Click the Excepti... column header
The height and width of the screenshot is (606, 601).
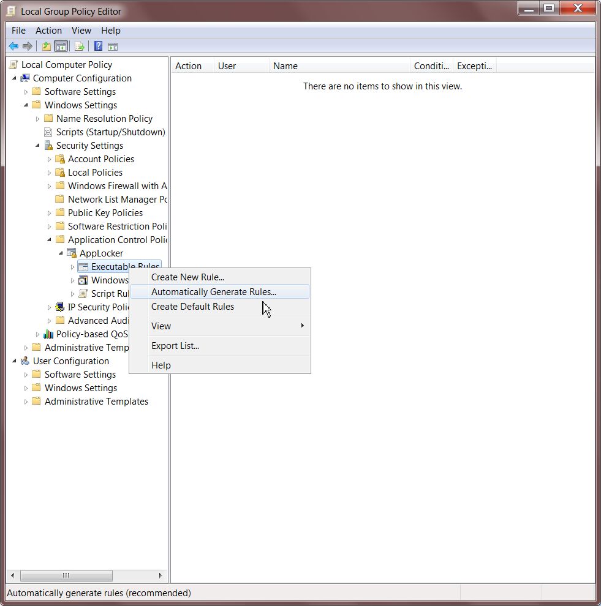475,66
